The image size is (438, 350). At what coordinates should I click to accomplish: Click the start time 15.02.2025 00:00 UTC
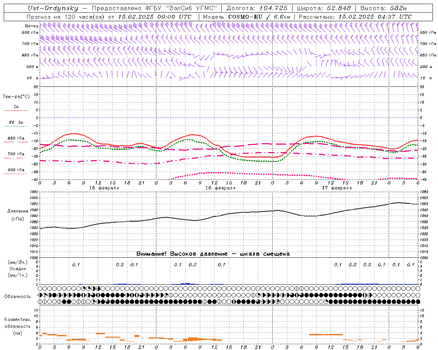[x=155, y=17]
